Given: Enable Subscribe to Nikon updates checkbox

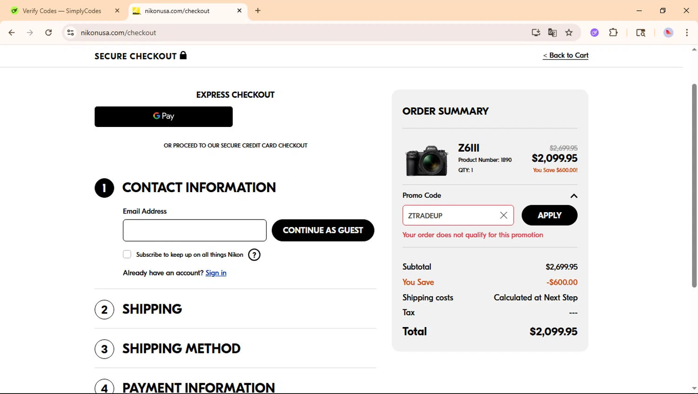Looking at the screenshot, I should (x=127, y=254).
